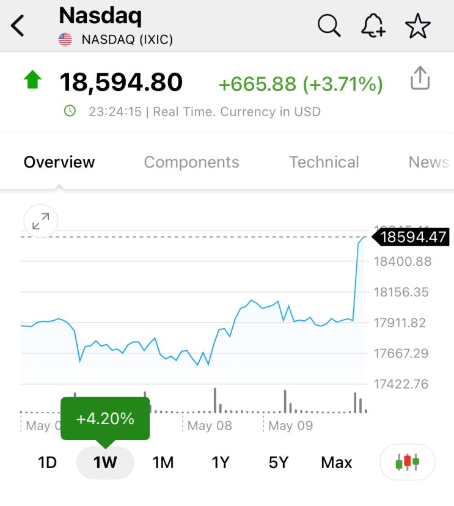Expand the chart to fullscreen
Screen dimensions: 454x506
(x=41, y=221)
